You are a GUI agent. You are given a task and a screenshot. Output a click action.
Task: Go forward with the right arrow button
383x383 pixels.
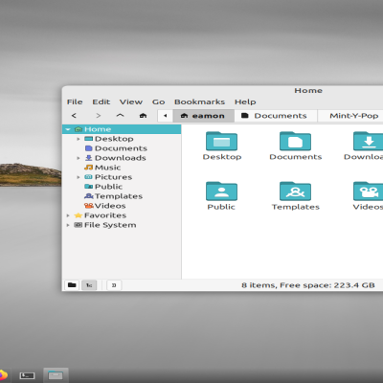[99, 116]
